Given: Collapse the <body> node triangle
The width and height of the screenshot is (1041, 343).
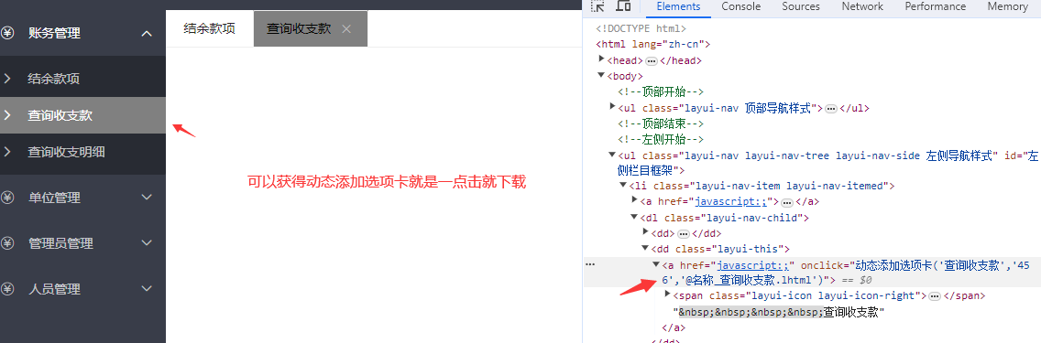Looking at the screenshot, I should 601,76.
